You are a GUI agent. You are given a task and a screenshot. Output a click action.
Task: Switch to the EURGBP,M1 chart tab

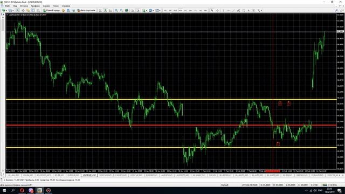(151, 175)
